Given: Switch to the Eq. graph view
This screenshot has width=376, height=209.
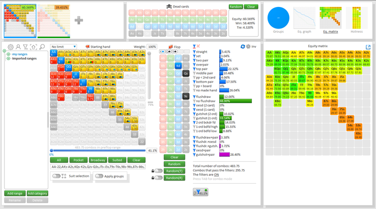Looking at the screenshot, I should pyautogui.click(x=305, y=20).
